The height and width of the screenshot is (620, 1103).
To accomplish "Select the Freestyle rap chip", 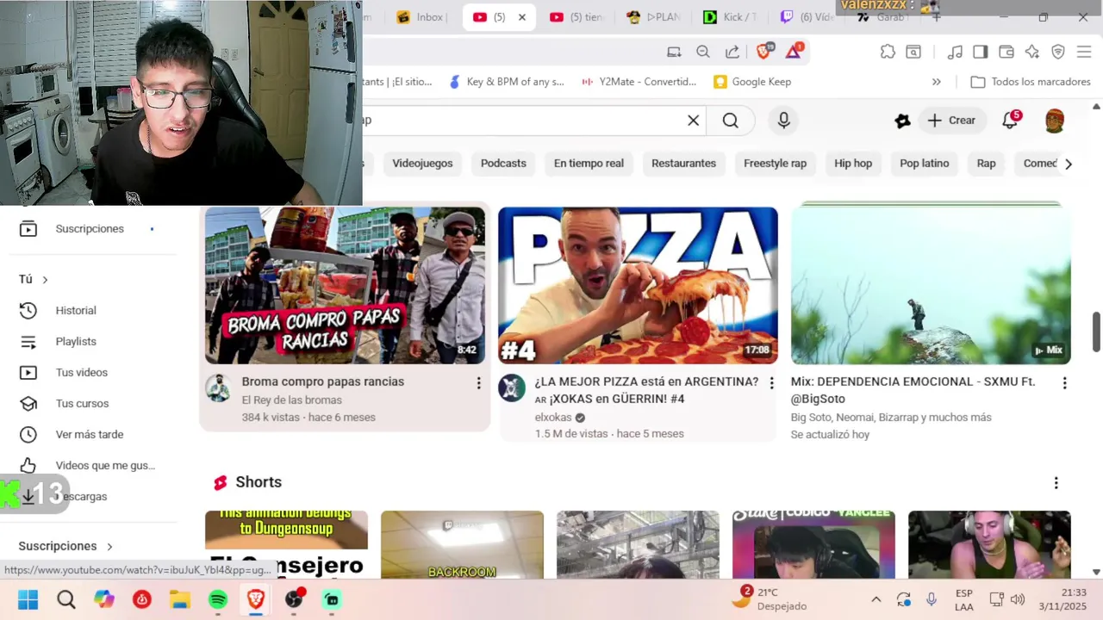I will click(x=775, y=164).
